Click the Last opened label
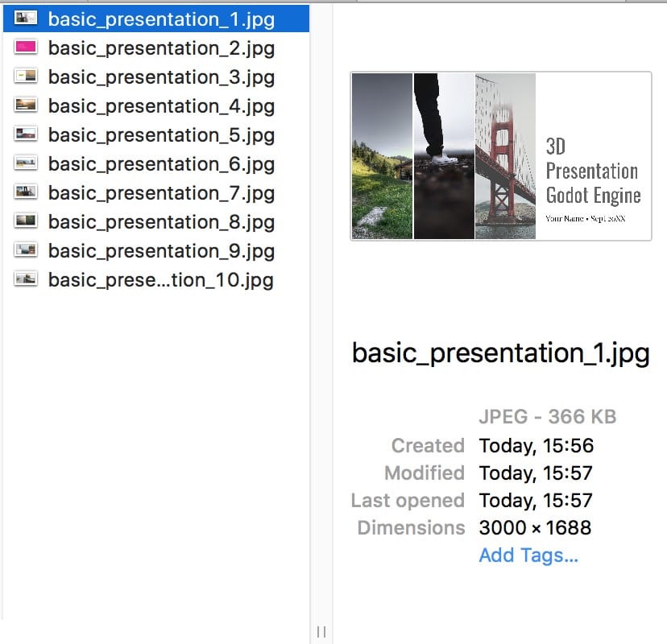667x644 pixels. [x=408, y=501]
